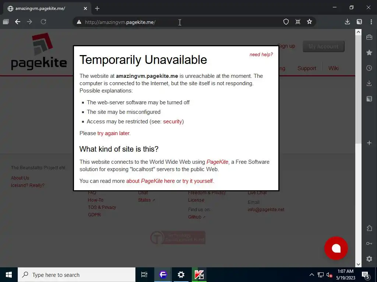Click the back navigation arrow
The height and width of the screenshot is (282, 377).
coord(18,22)
